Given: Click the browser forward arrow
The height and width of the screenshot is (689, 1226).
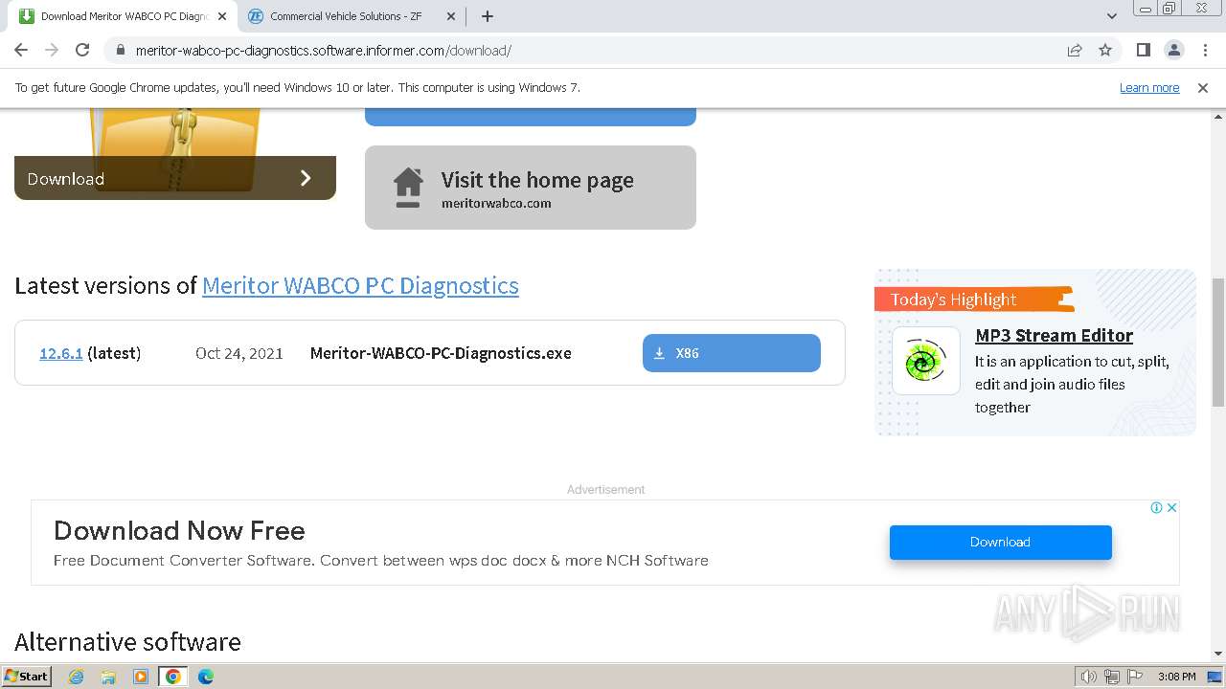Looking at the screenshot, I should point(52,50).
